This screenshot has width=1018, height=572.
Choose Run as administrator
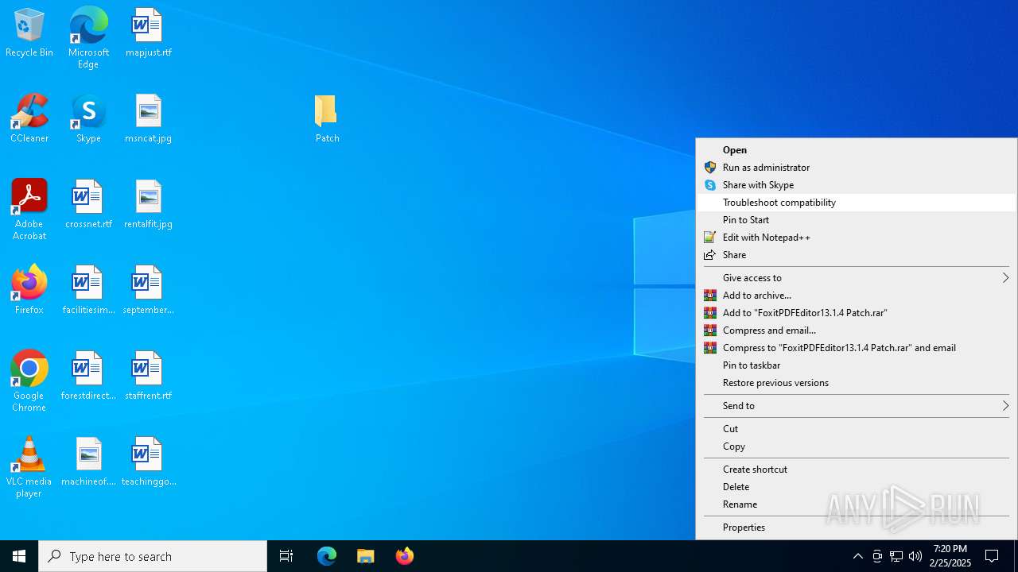click(x=857, y=168)
